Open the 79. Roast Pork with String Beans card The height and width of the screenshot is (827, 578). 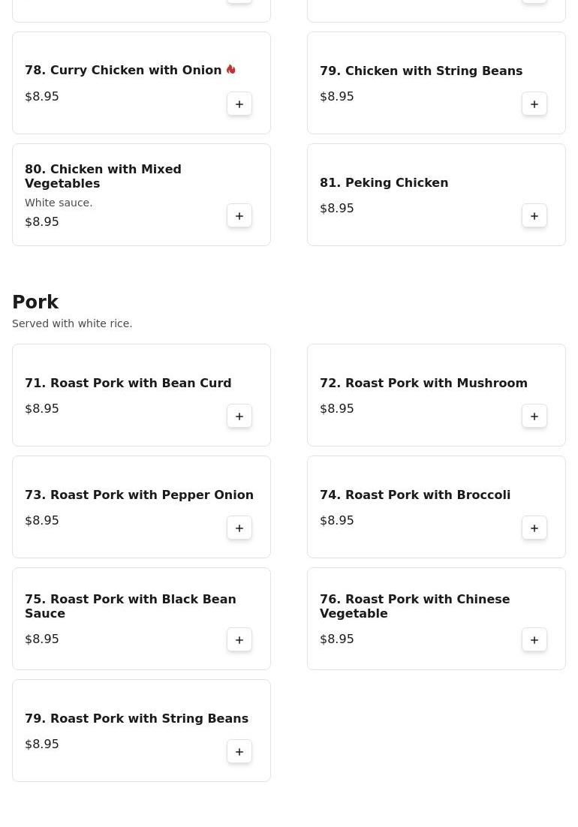tap(141, 730)
